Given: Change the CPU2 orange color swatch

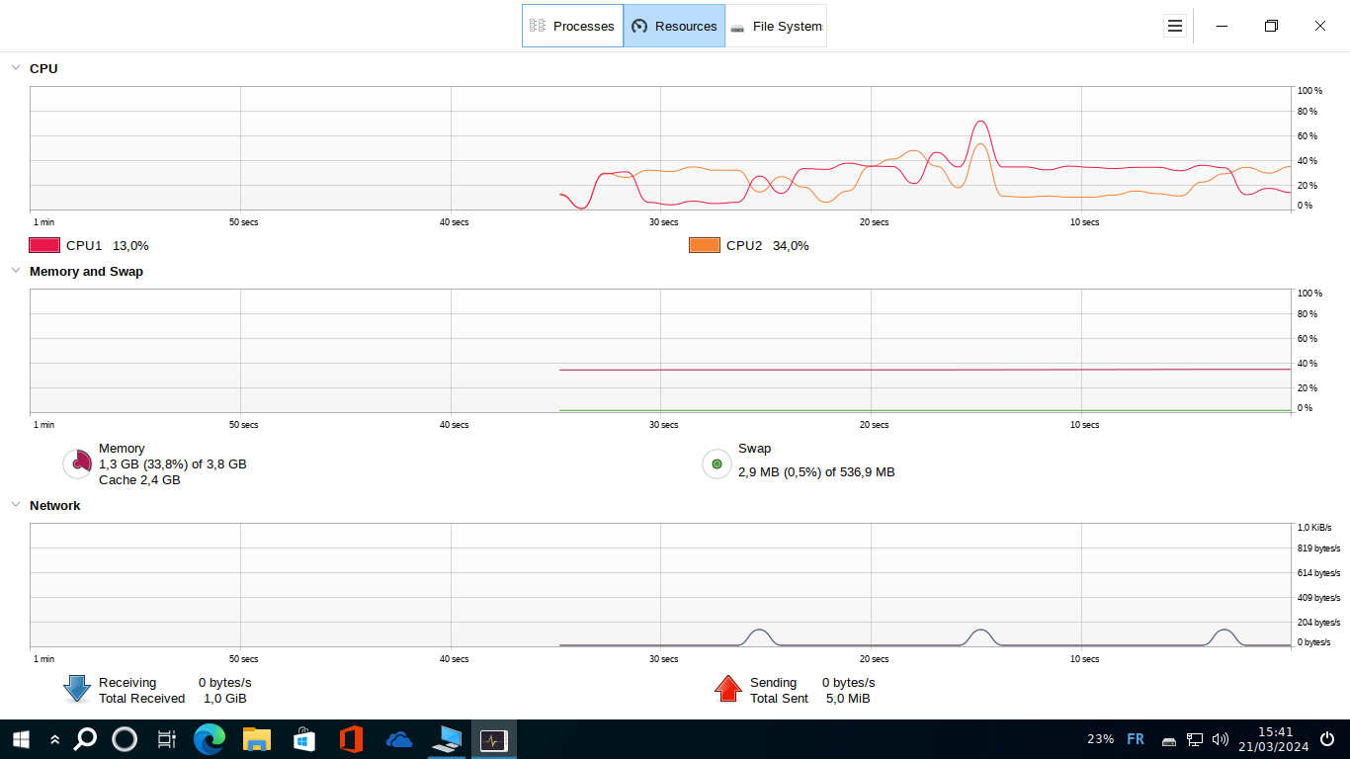Looking at the screenshot, I should 704,245.
